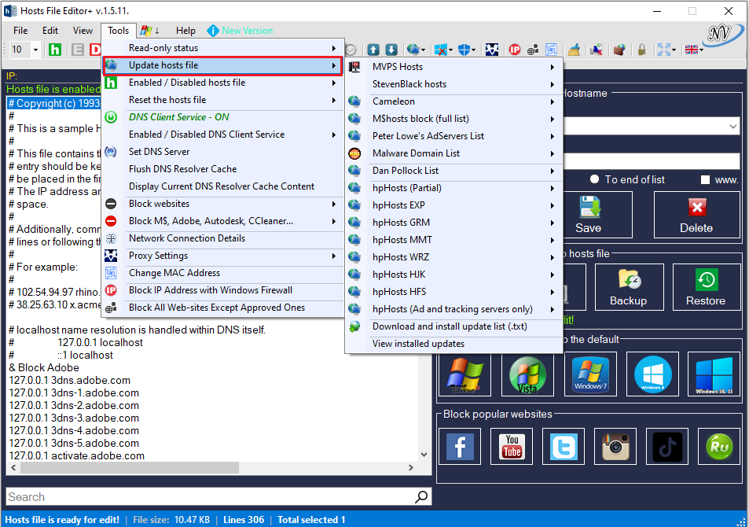This screenshot has width=749, height=527.
Task: Click the editor's horizontal scrollbar thumb
Action: [x=129, y=468]
